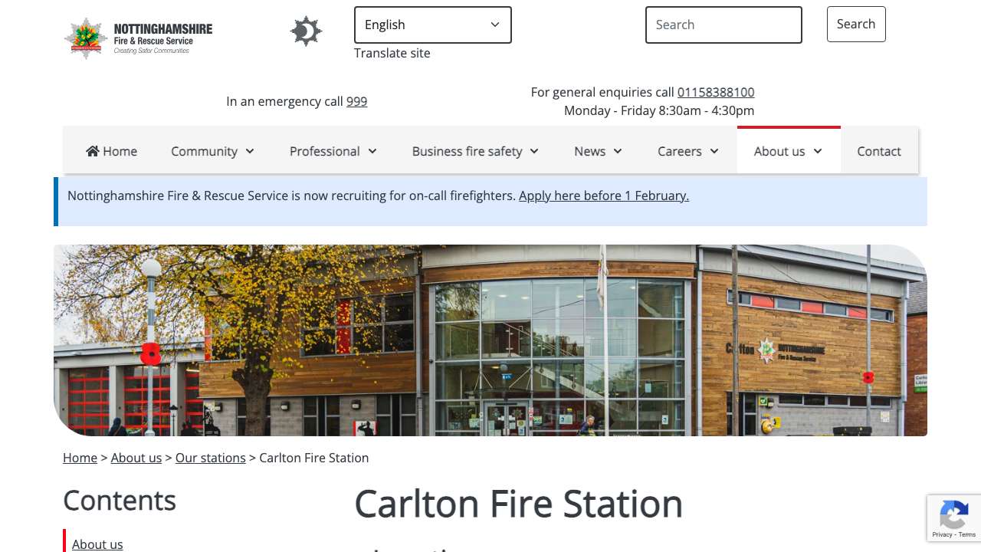Go to Our stations breadcrumb link

[x=211, y=458]
